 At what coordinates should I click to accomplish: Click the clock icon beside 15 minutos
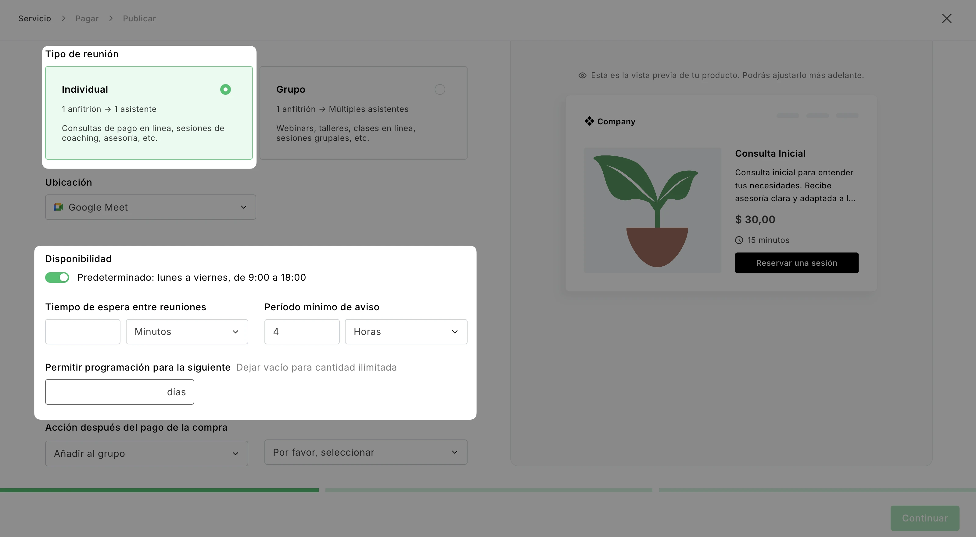point(739,240)
